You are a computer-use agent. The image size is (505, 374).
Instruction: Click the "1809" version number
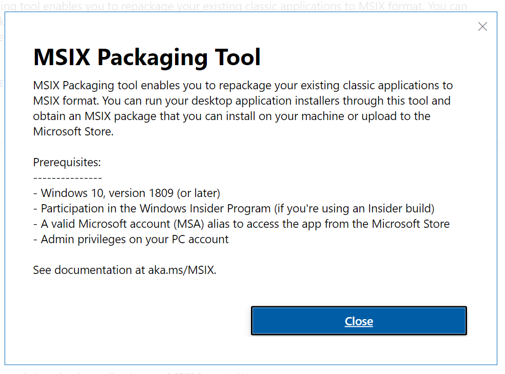pyautogui.click(x=161, y=193)
